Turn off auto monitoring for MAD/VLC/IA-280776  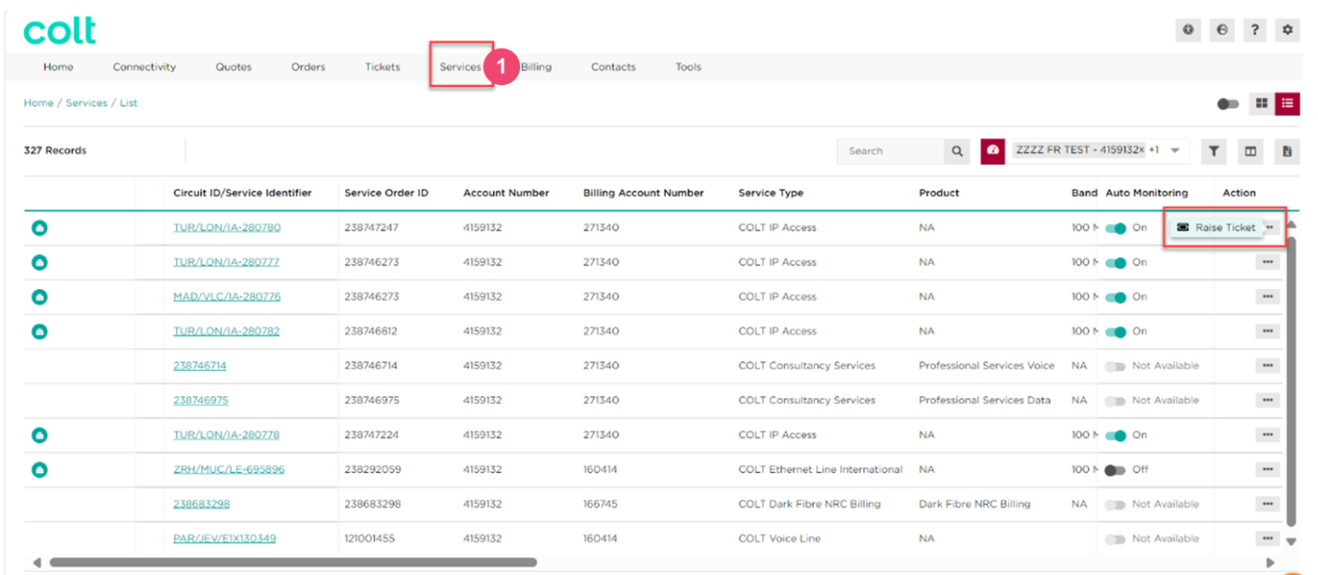click(1115, 297)
